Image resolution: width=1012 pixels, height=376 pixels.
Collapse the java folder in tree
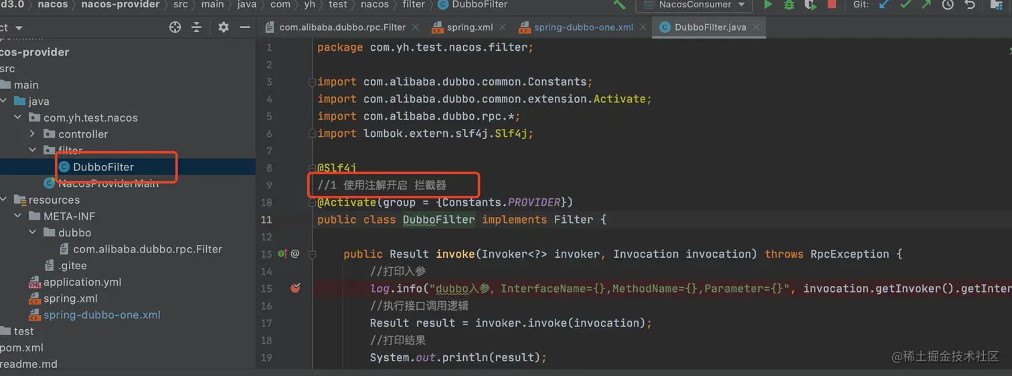point(3,102)
